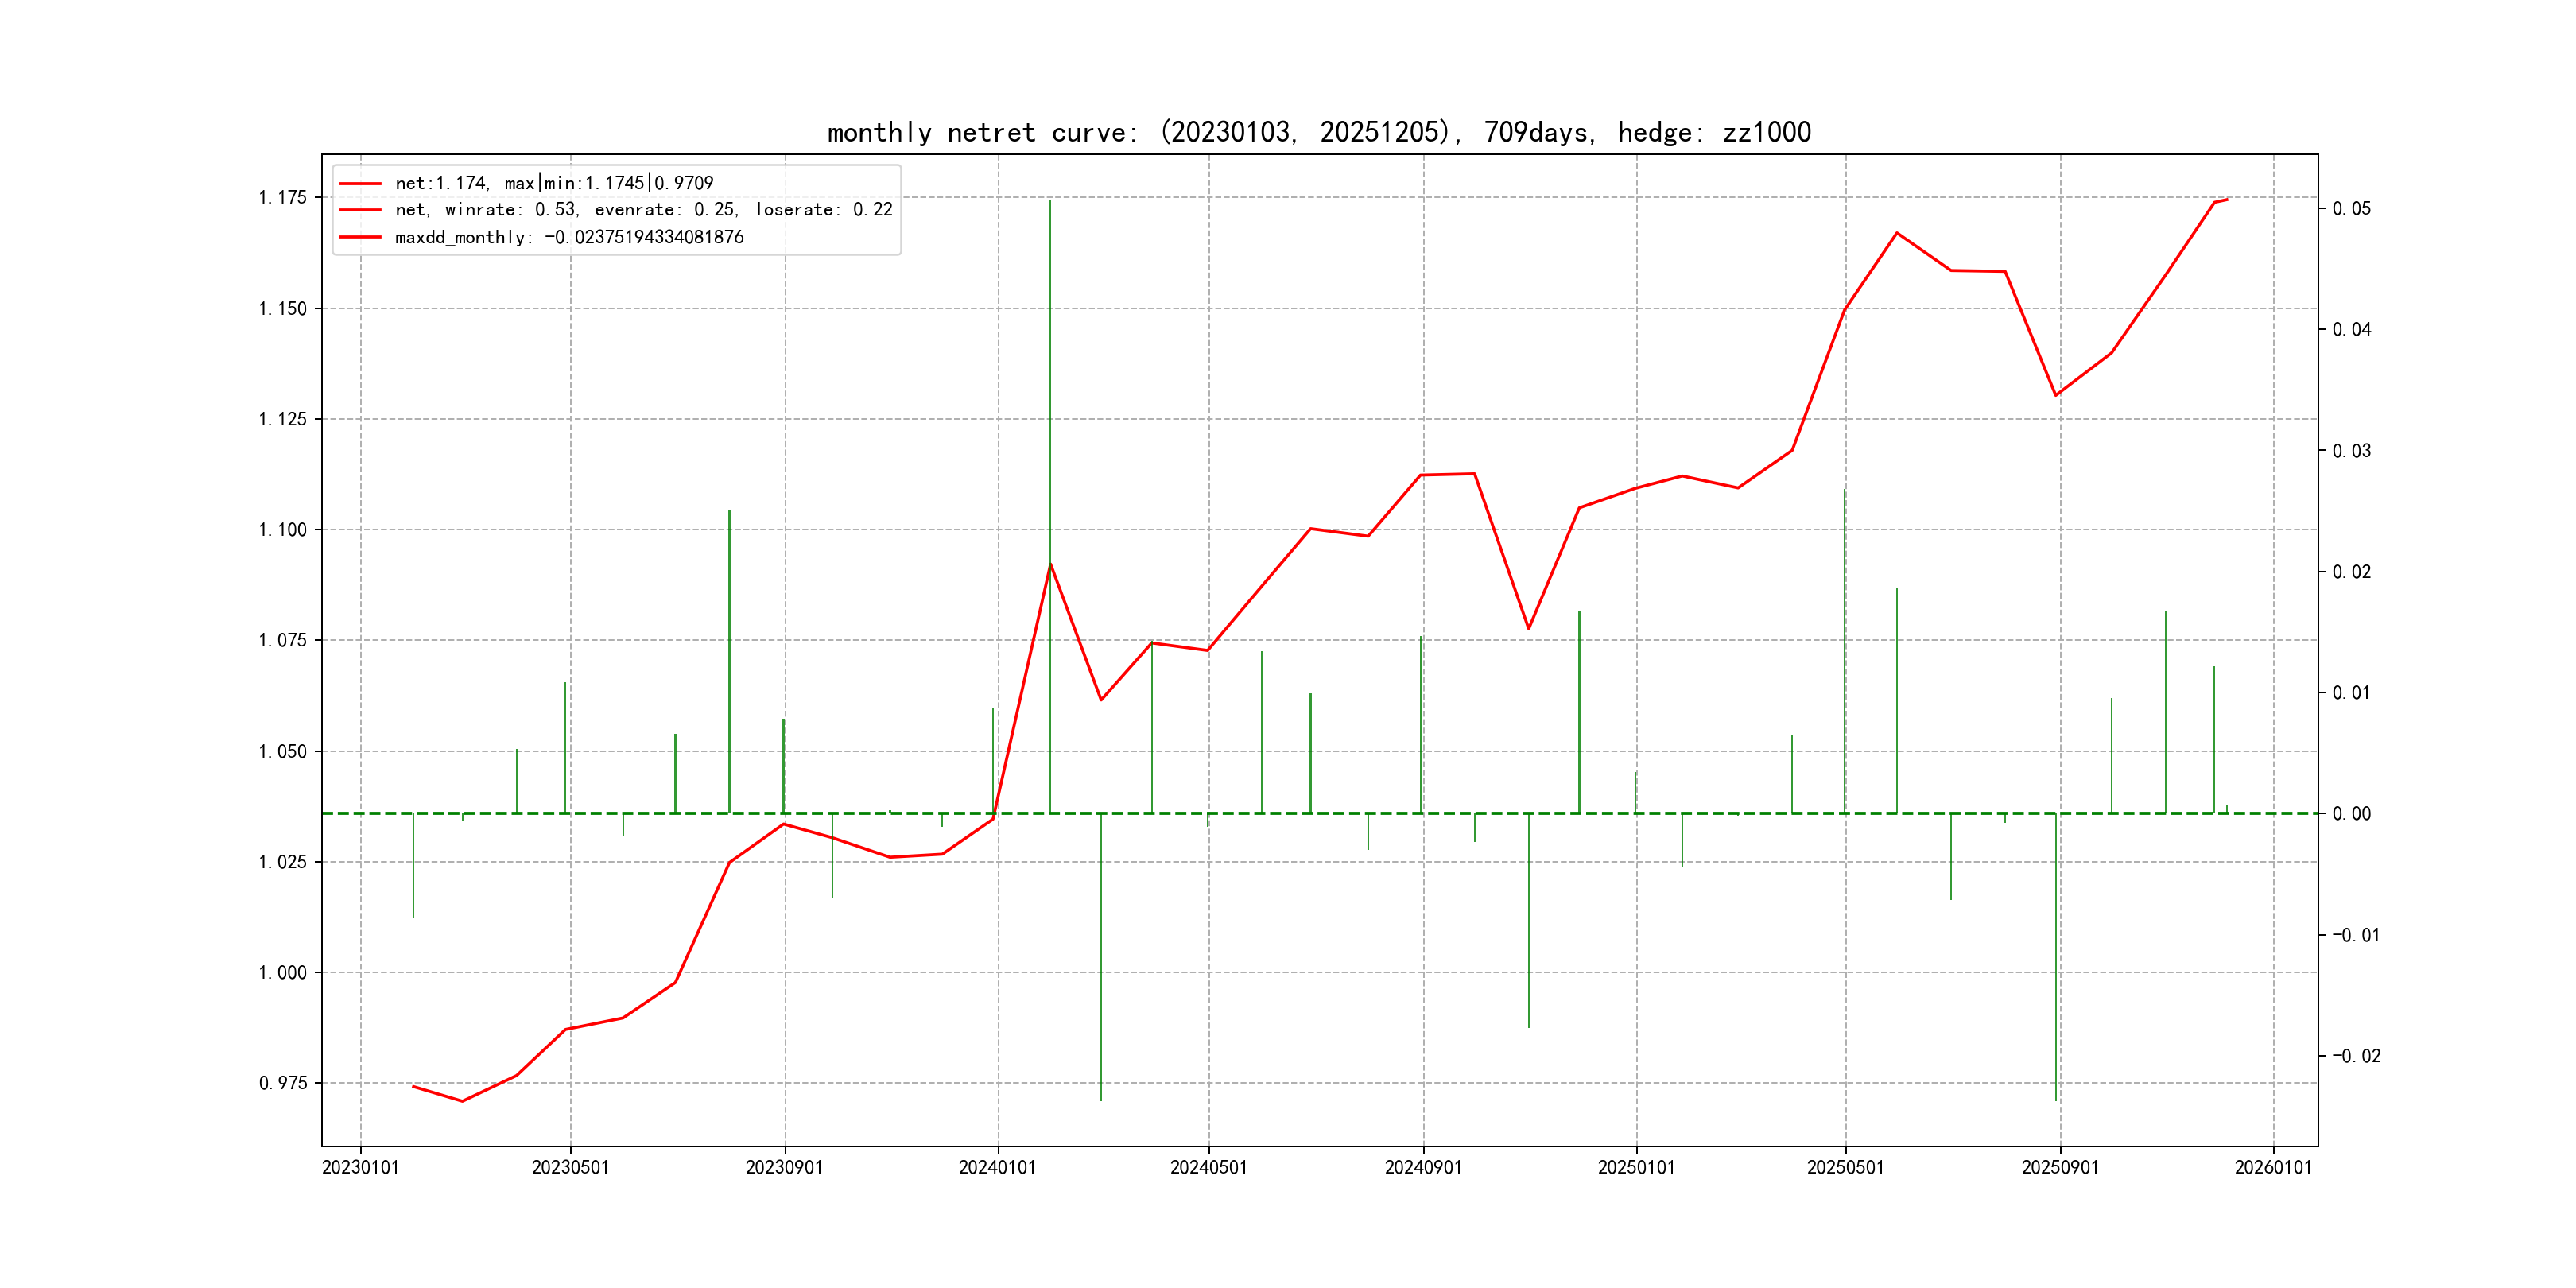Click the 1.175 left axis tick label
Image resolution: width=2576 pixels, height=1288 pixels.
[x=283, y=197]
